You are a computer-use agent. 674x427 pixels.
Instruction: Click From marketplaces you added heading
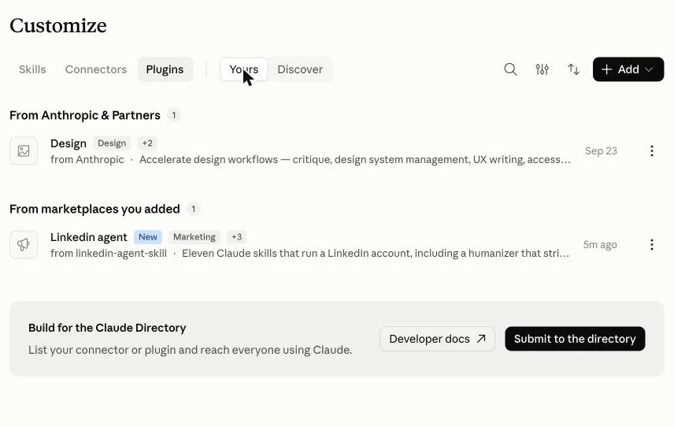pos(94,209)
